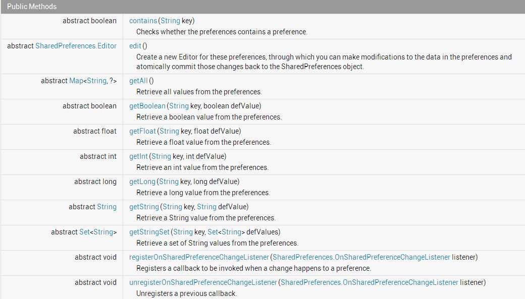This screenshot has width=525, height=299.
Task: Open the String defValue type in getString
Action: tap(206, 207)
